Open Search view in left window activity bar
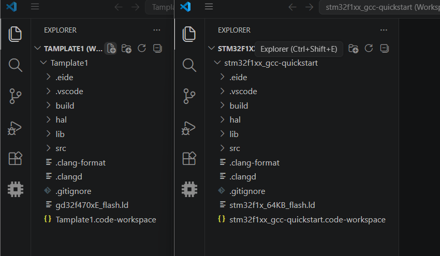Viewport: 440px width, 256px height. 15,65
